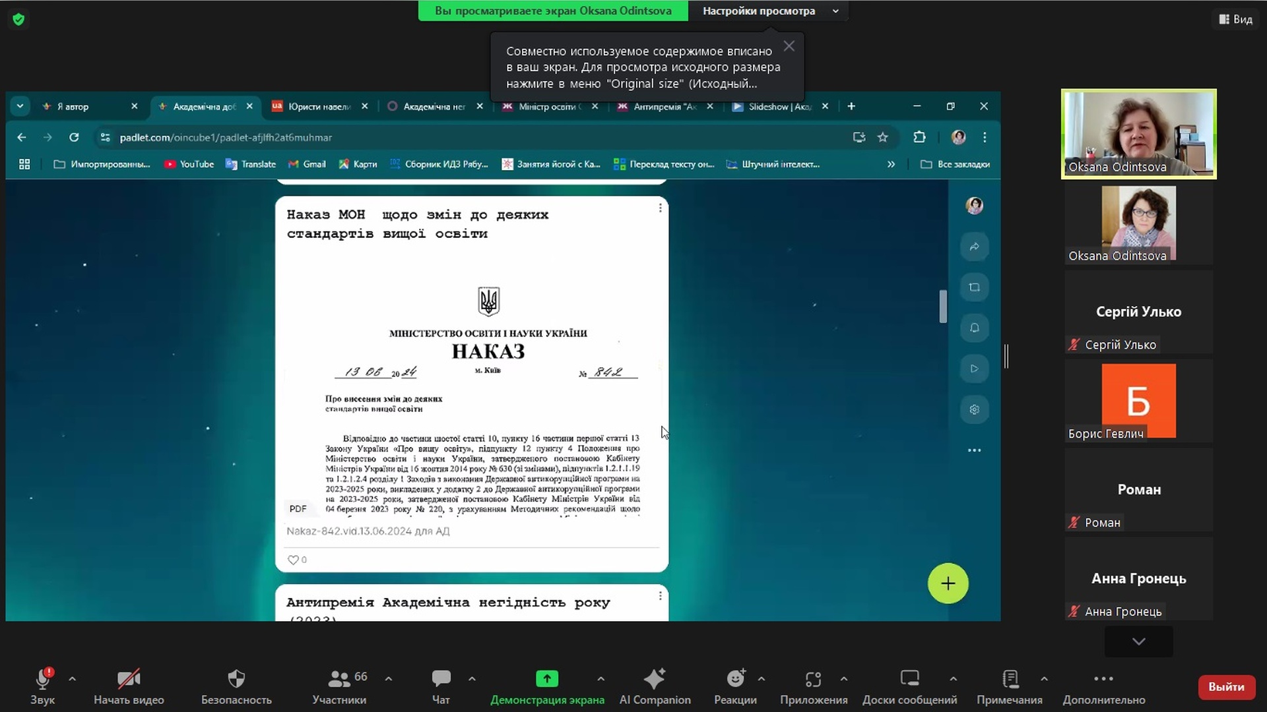Expand the options arrow beside Чат
Viewport: 1267px width, 712px height.
[x=472, y=678]
